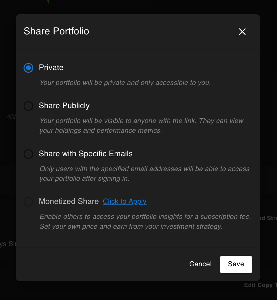The height and width of the screenshot is (300, 277).
Task: Enable the Share with Specific Emails radio circle
Action: (28, 154)
